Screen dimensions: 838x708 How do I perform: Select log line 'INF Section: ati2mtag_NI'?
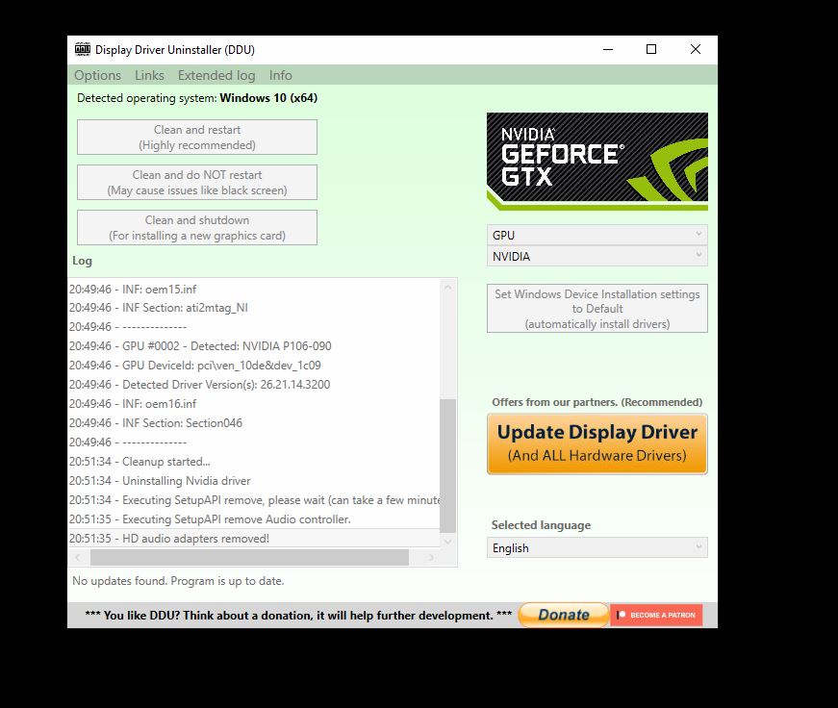[254, 308]
